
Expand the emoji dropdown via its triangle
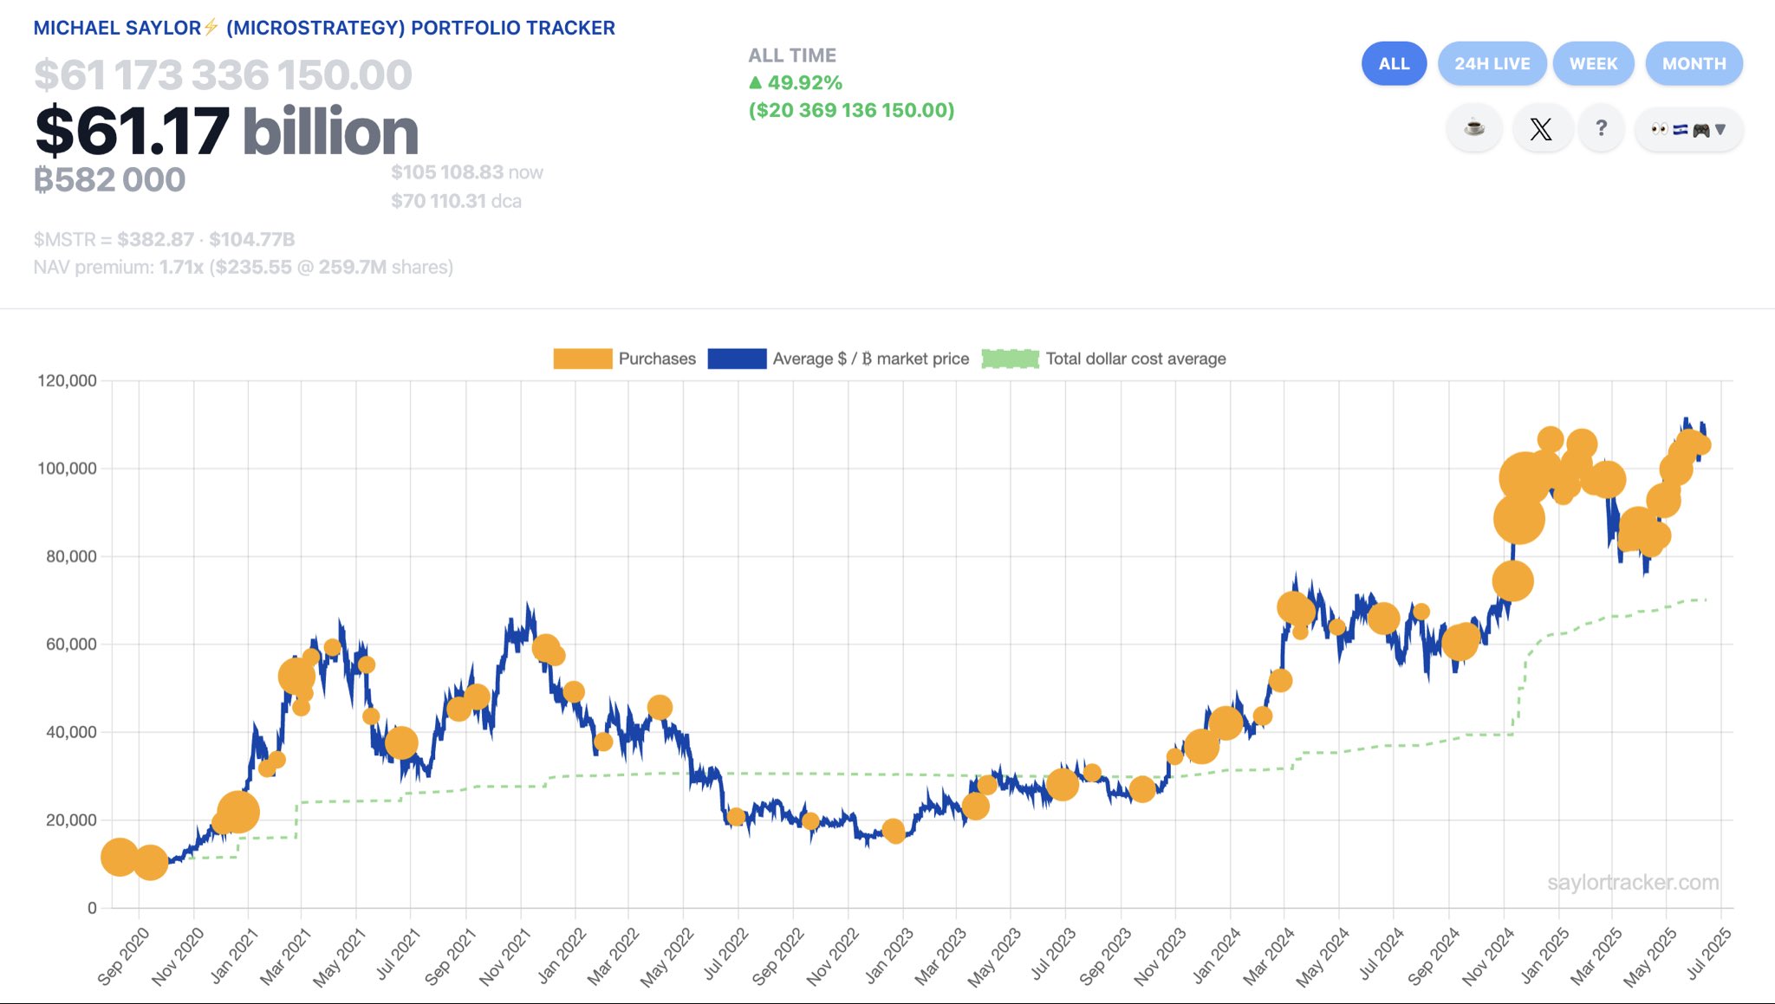click(x=1720, y=130)
